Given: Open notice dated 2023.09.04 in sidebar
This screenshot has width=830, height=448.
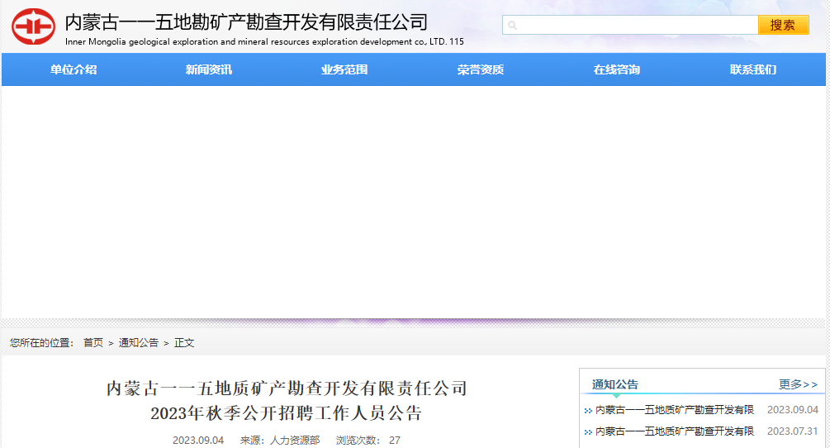Looking at the screenshot, I should pos(675,410).
